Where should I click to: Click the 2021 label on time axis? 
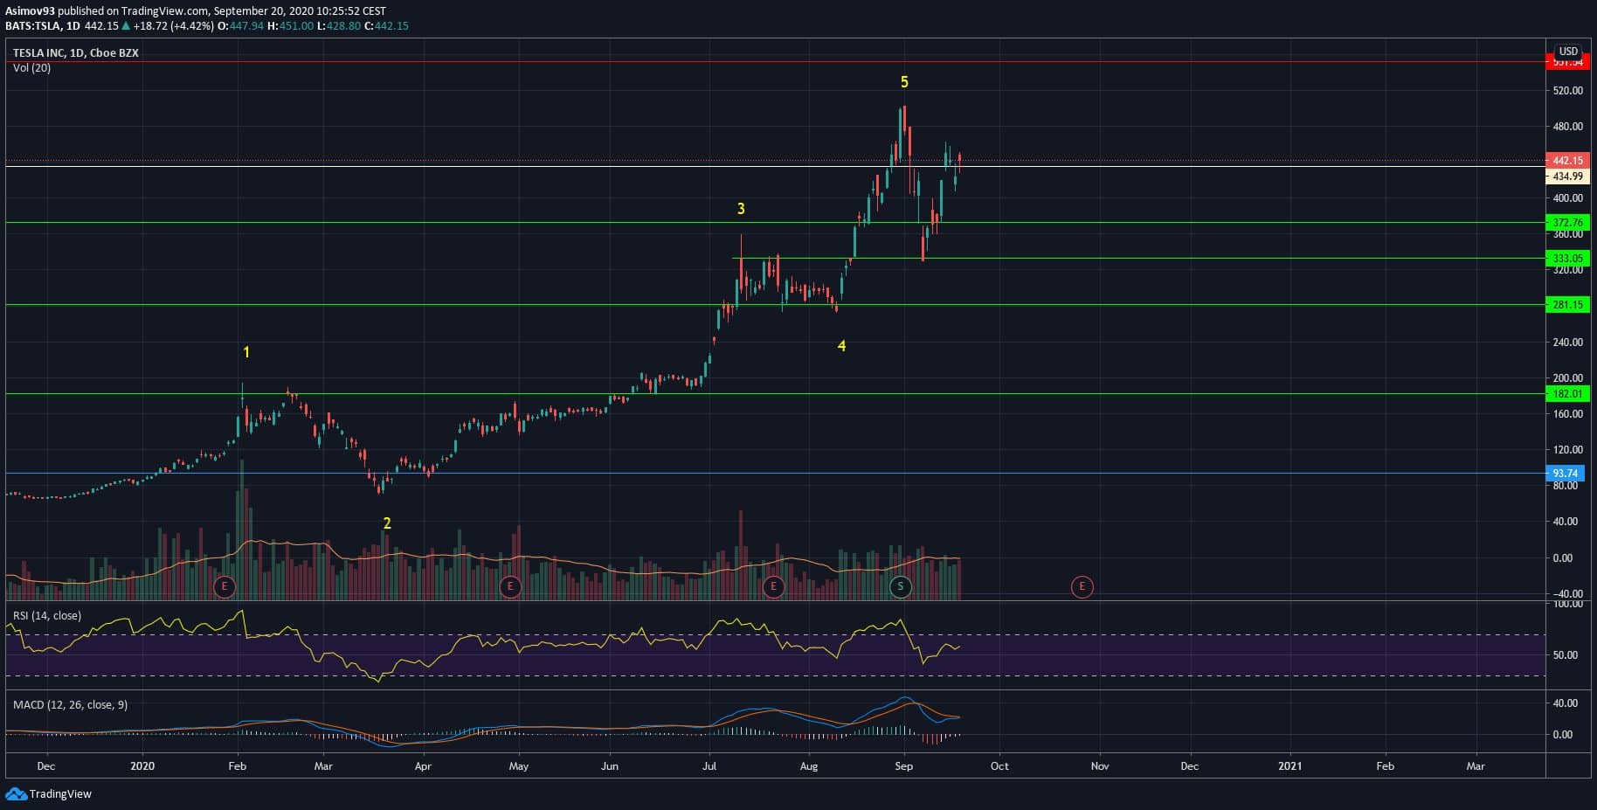tap(1289, 766)
